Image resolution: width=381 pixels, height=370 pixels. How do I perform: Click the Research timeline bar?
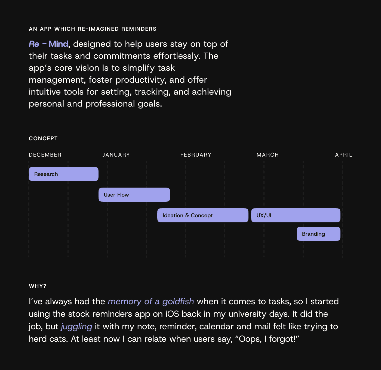pos(64,174)
